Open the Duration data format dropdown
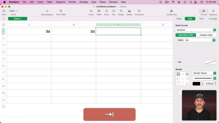 tap(196, 30)
